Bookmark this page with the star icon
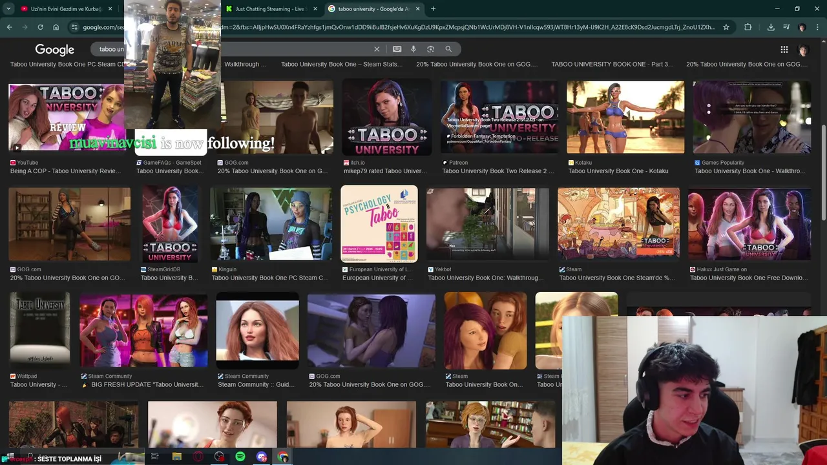Screen dimensions: 827x465 tap(726, 27)
